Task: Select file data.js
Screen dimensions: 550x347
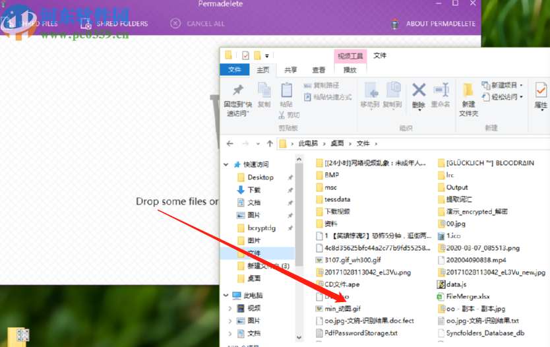Action: click(452, 284)
